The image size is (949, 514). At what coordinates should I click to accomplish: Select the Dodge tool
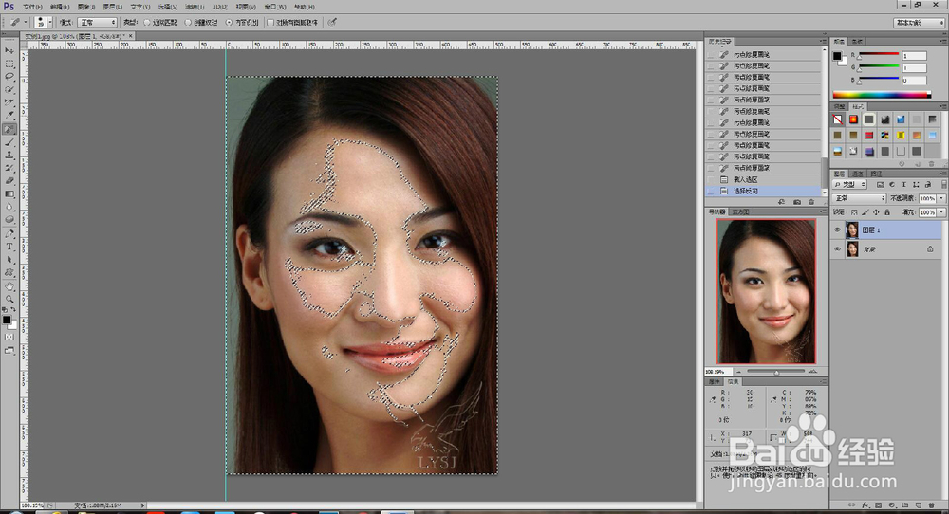coord(9,219)
